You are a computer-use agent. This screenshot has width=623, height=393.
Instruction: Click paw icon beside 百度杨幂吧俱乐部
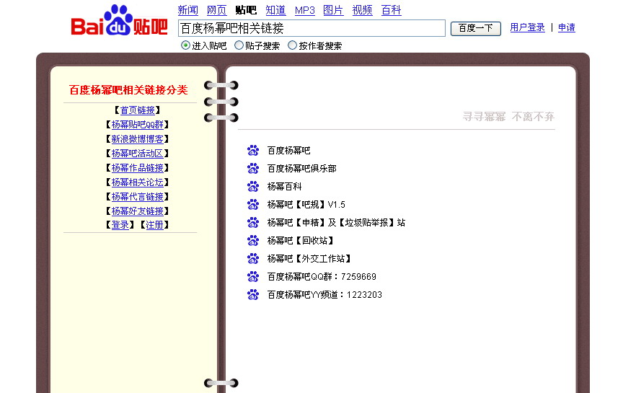(253, 169)
